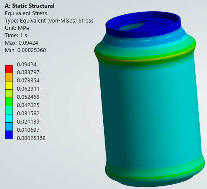Click the yellow legend color band
The width and height of the screenshot is (207, 189).
point(9,85)
